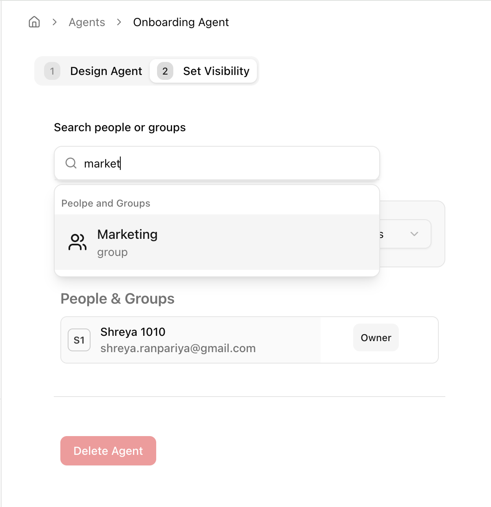Expand the partially hidden permission dropdown

tap(414, 234)
